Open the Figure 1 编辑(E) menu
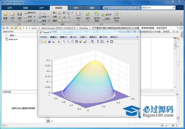Screen dimensions: 185x129 tap(54, 37)
